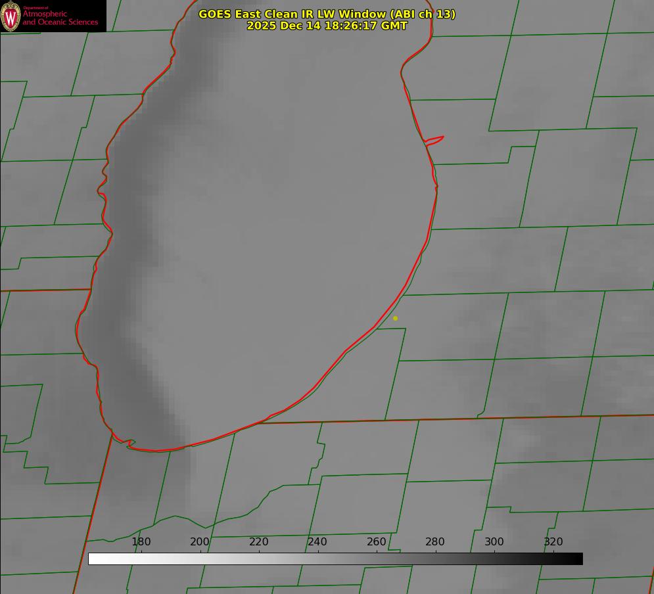
Task: Click the 300 colorbar label
Action: tap(494, 542)
